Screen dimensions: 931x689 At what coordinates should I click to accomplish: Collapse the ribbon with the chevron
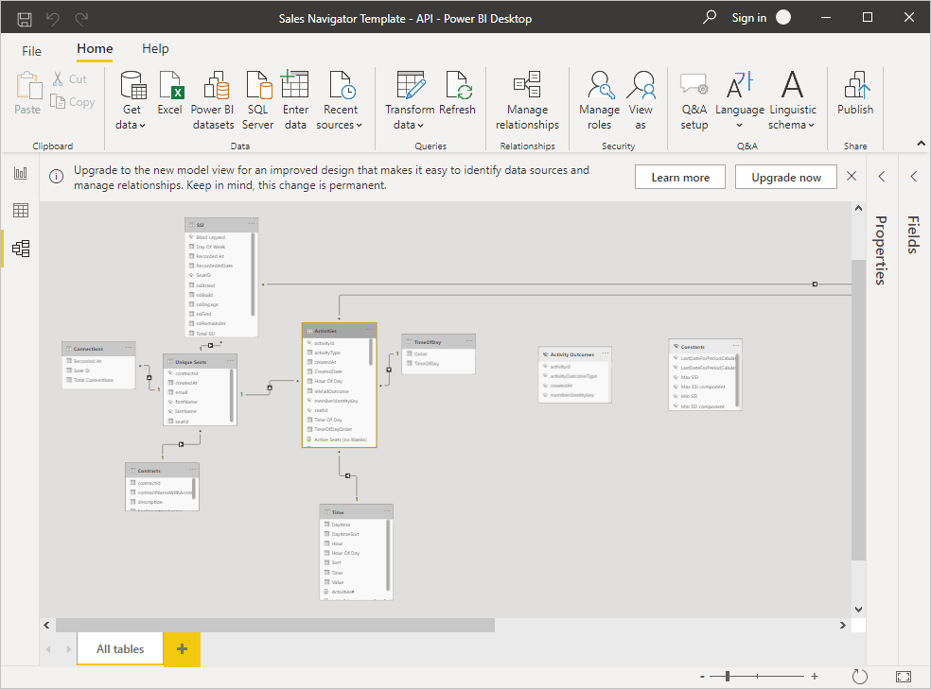pyautogui.click(x=921, y=144)
